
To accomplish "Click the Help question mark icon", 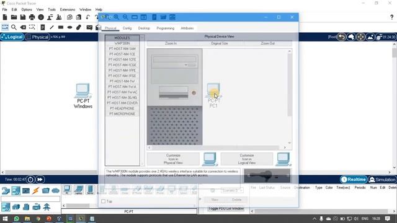I will pyautogui.click(x=391, y=17).
